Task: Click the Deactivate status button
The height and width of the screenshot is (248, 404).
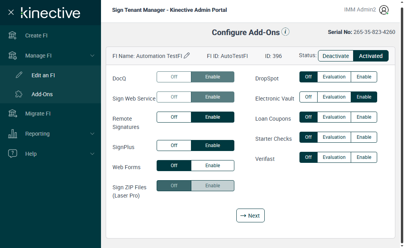Action: pyautogui.click(x=336, y=56)
